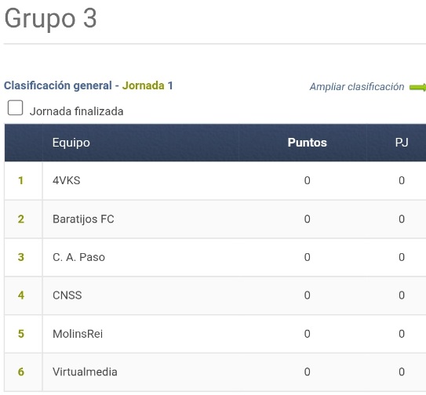Click the Equipo column header

(71, 143)
